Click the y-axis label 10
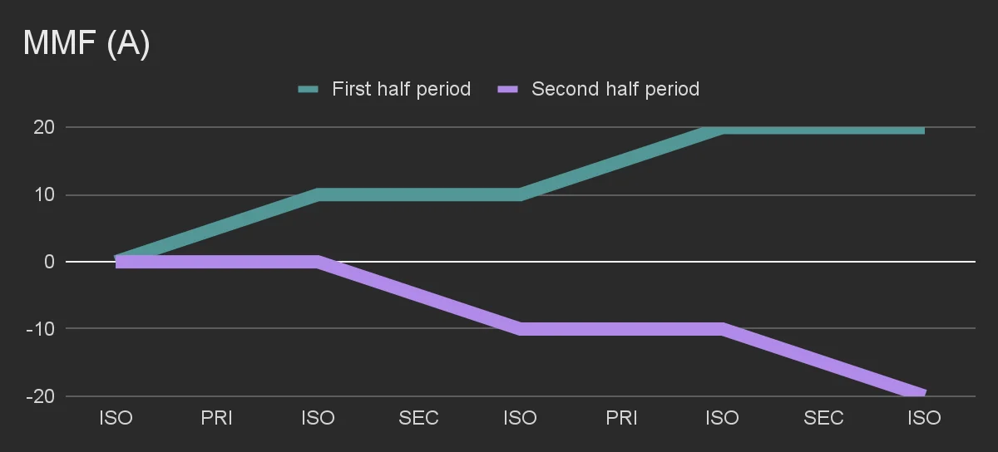Image resolution: width=998 pixels, height=452 pixels. tap(44, 195)
